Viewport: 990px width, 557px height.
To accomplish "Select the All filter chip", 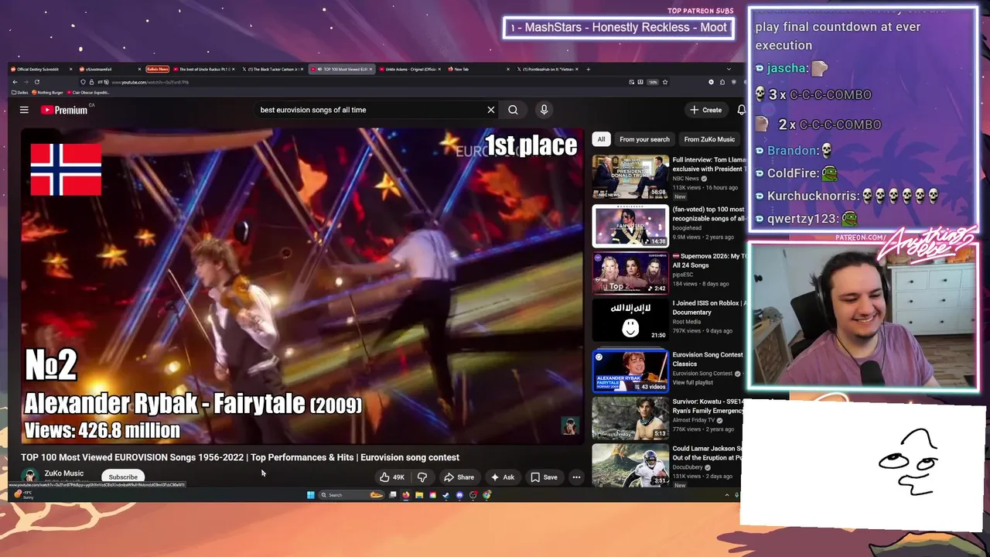I will (x=601, y=139).
